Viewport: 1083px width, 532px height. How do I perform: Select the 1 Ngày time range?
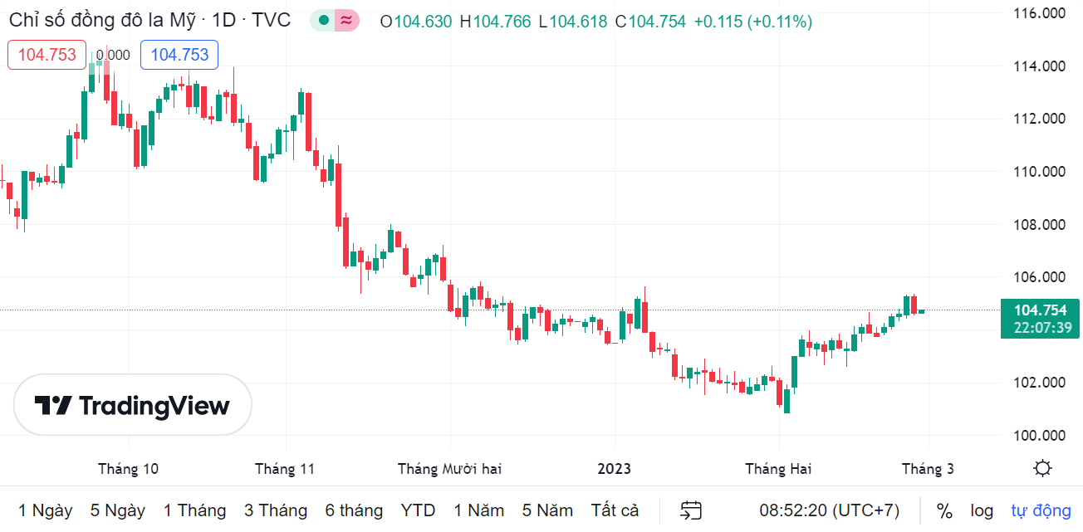click(x=45, y=510)
